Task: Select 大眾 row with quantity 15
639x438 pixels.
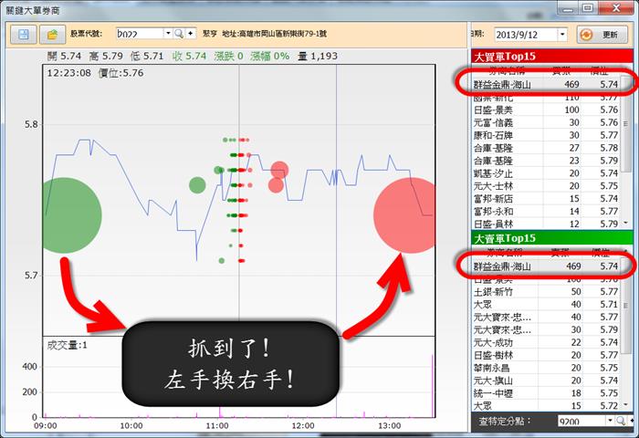Action: coord(546,405)
